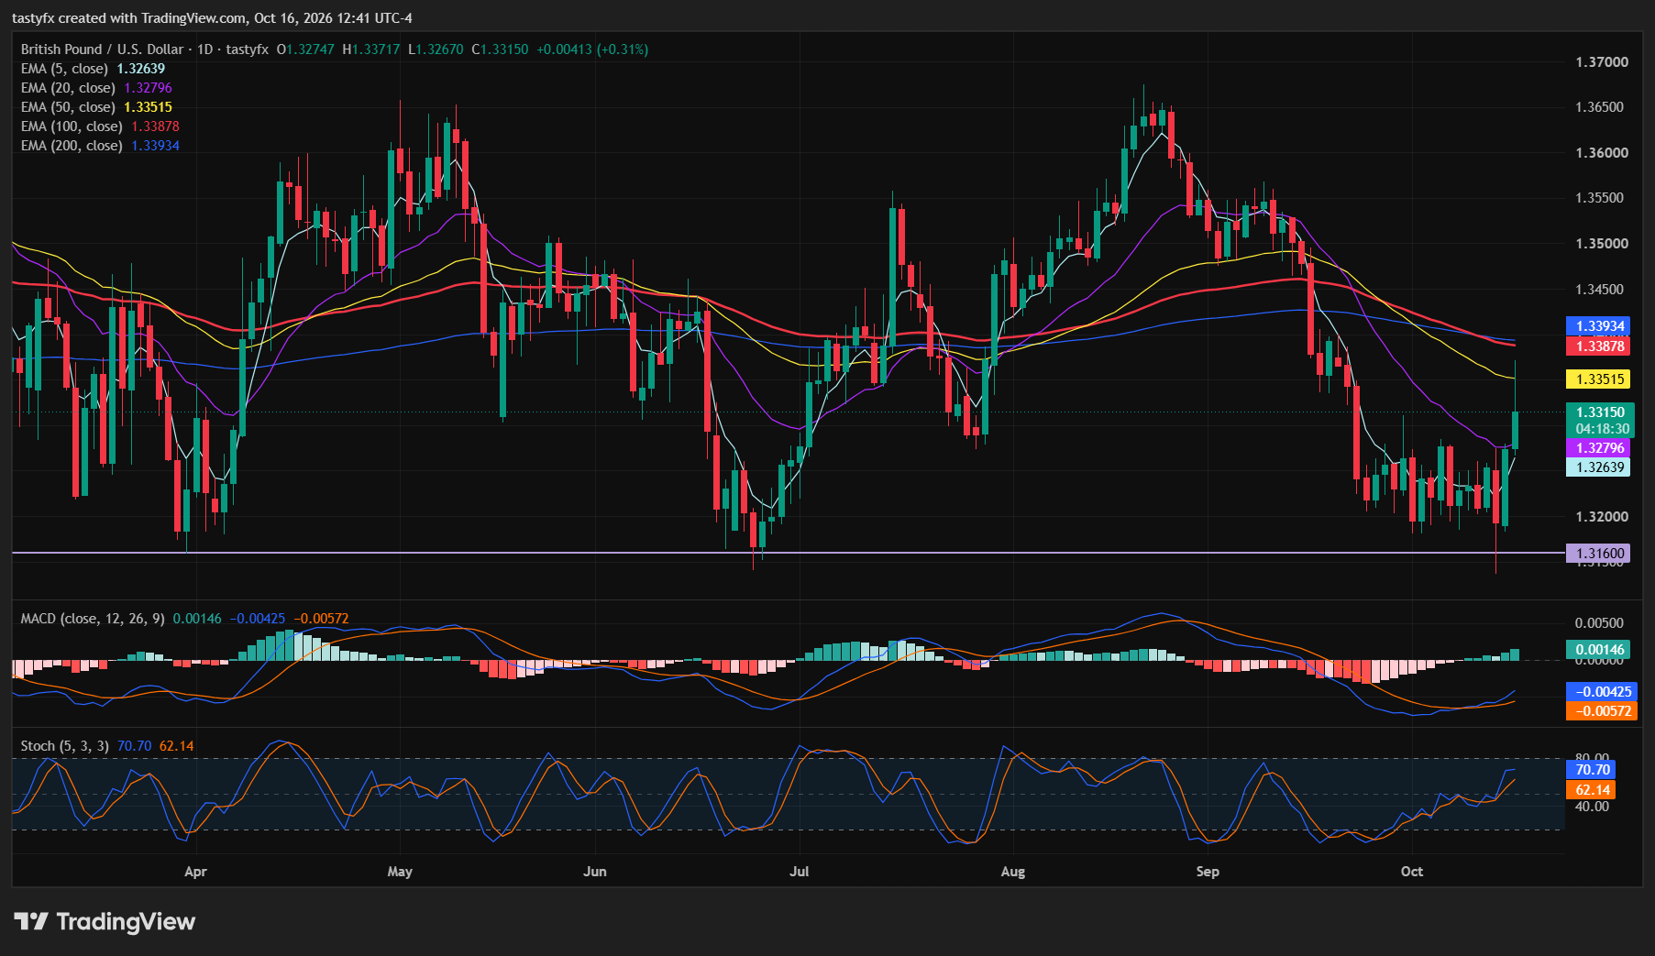Select the EMA (200, close) indicator label

click(72, 146)
